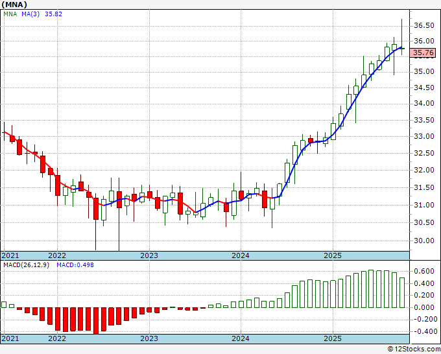This screenshot has width=441, height=354.
Task: Click the 0.200 MACD axis label
Action: pos(424,295)
